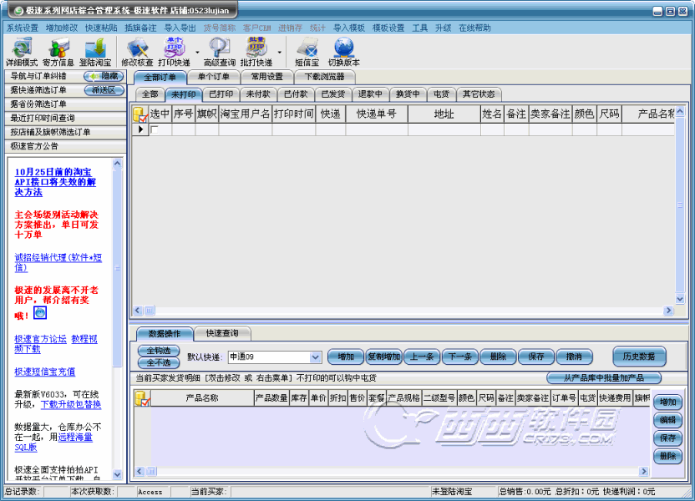
Task: Open the 10月25日前的淘宝API接口 announcement link
Action: click(x=55, y=182)
